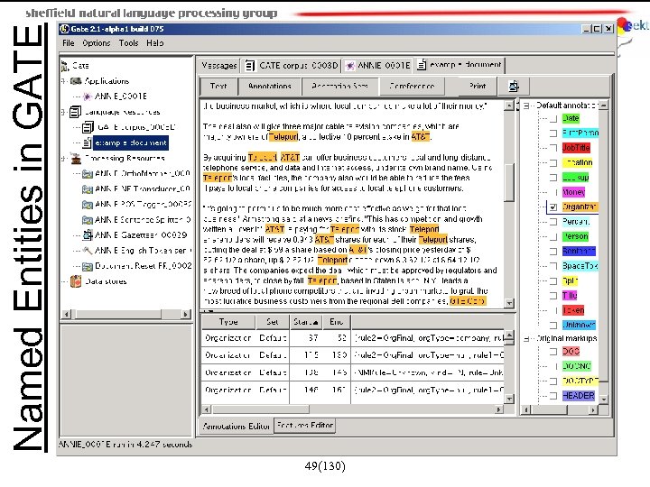Image resolution: width=650 pixels, height=487 pixels.
Task: Click the icon button next to Print
Action: click(514, 87)
